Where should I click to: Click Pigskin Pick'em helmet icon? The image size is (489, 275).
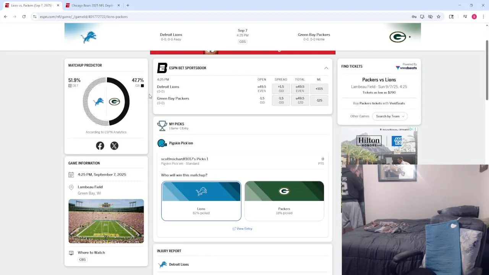[x=162, y=143]
